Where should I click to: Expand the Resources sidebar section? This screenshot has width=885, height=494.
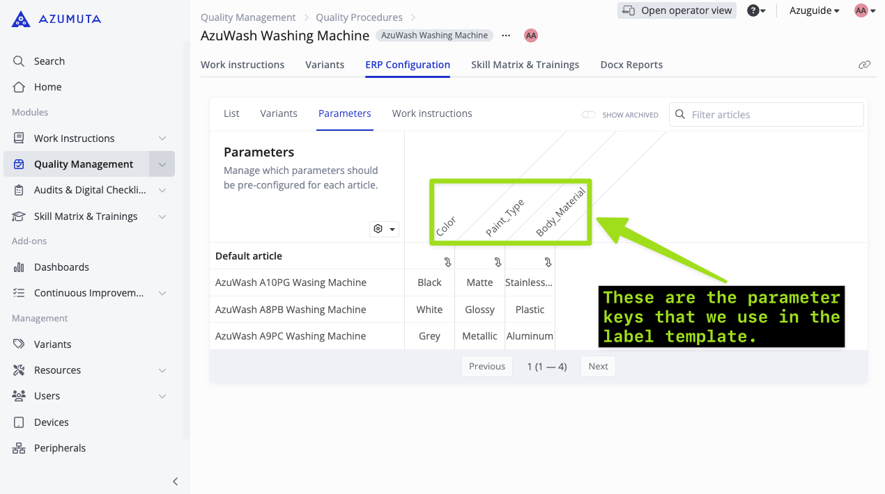(56, 369)
